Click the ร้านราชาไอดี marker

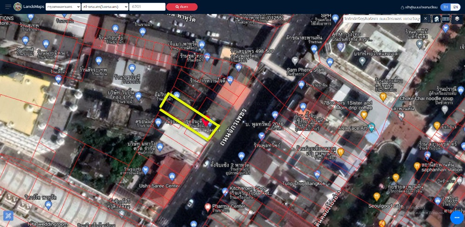pyautogui.click(x=132, y=68)
